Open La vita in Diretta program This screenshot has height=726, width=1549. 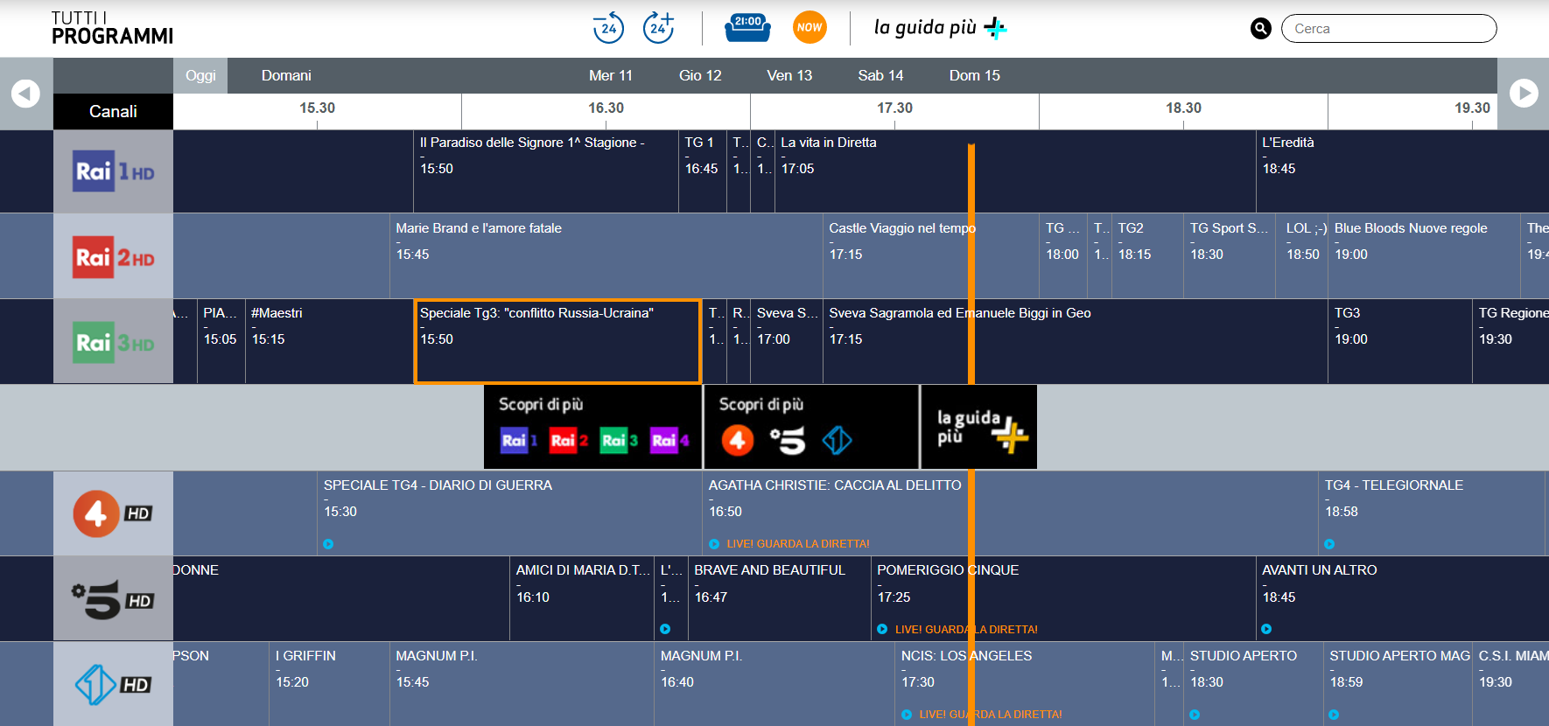click(x=1015, y=171)
